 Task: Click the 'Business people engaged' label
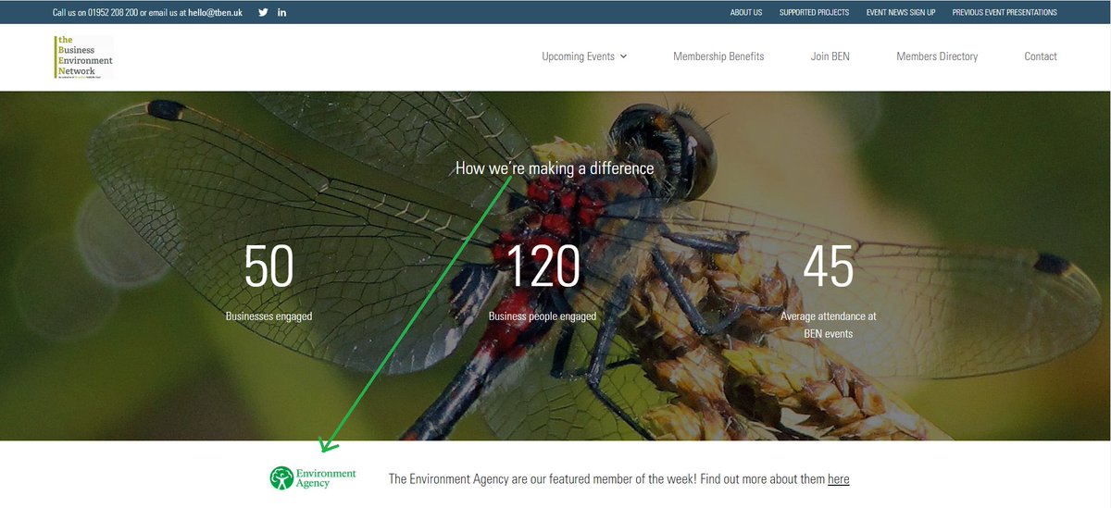click(x=543, y=316)
